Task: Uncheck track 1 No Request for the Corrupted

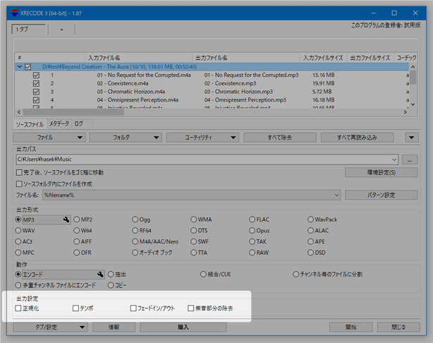Action: 36,76
